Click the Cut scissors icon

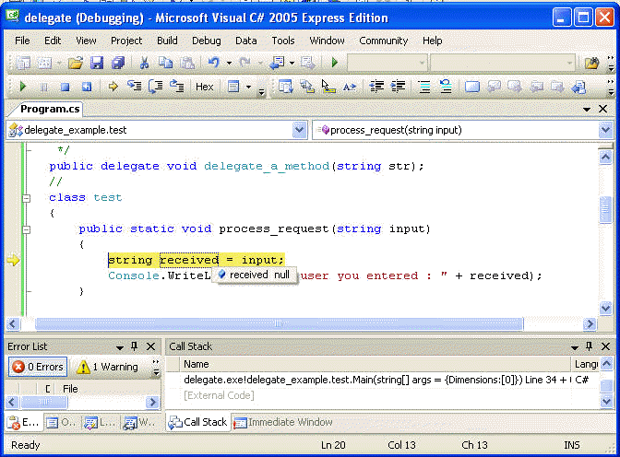tap(144, 63)
